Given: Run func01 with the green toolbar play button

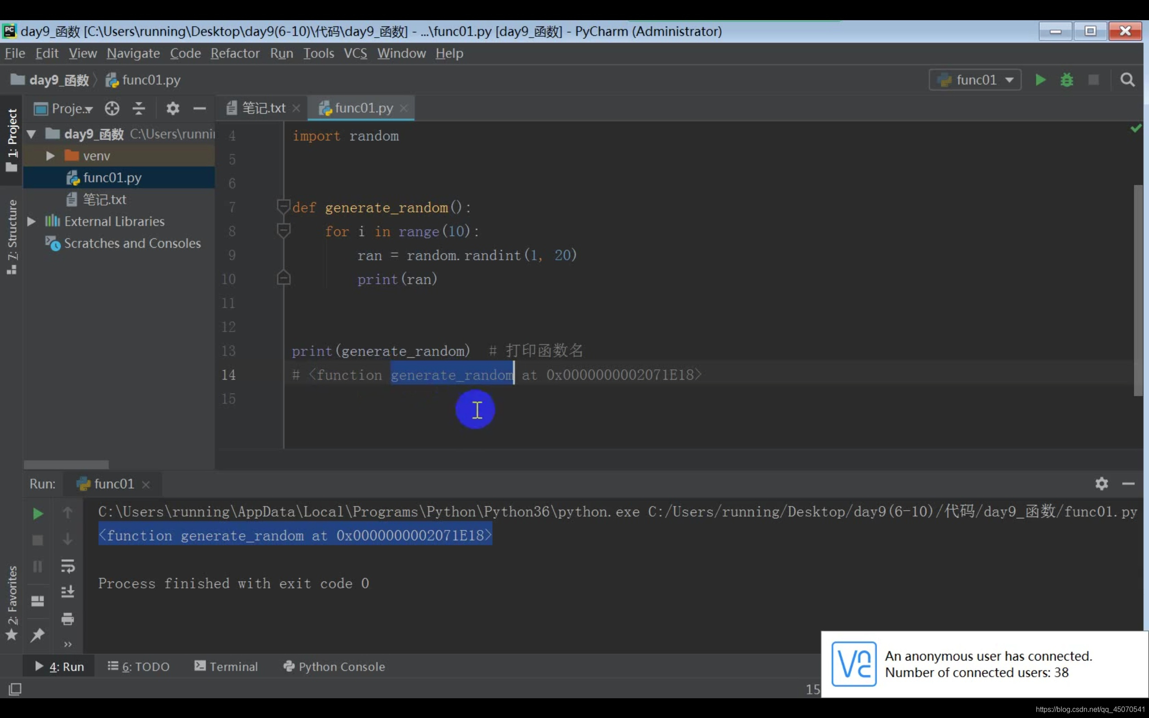Looking at the screenshot, I should coord(1040,80).
